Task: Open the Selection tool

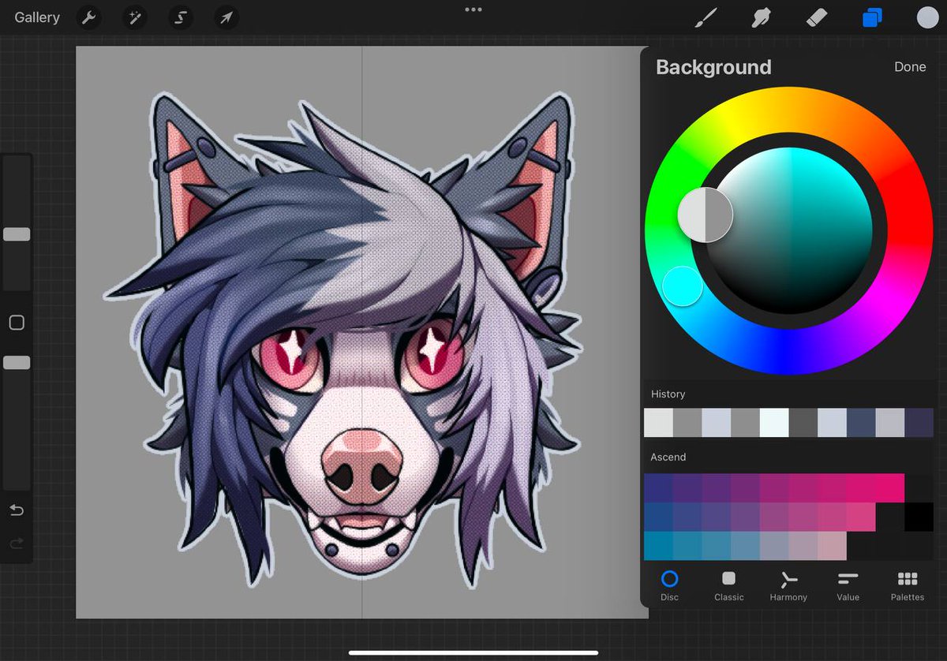Action: (x=180, y=17)
